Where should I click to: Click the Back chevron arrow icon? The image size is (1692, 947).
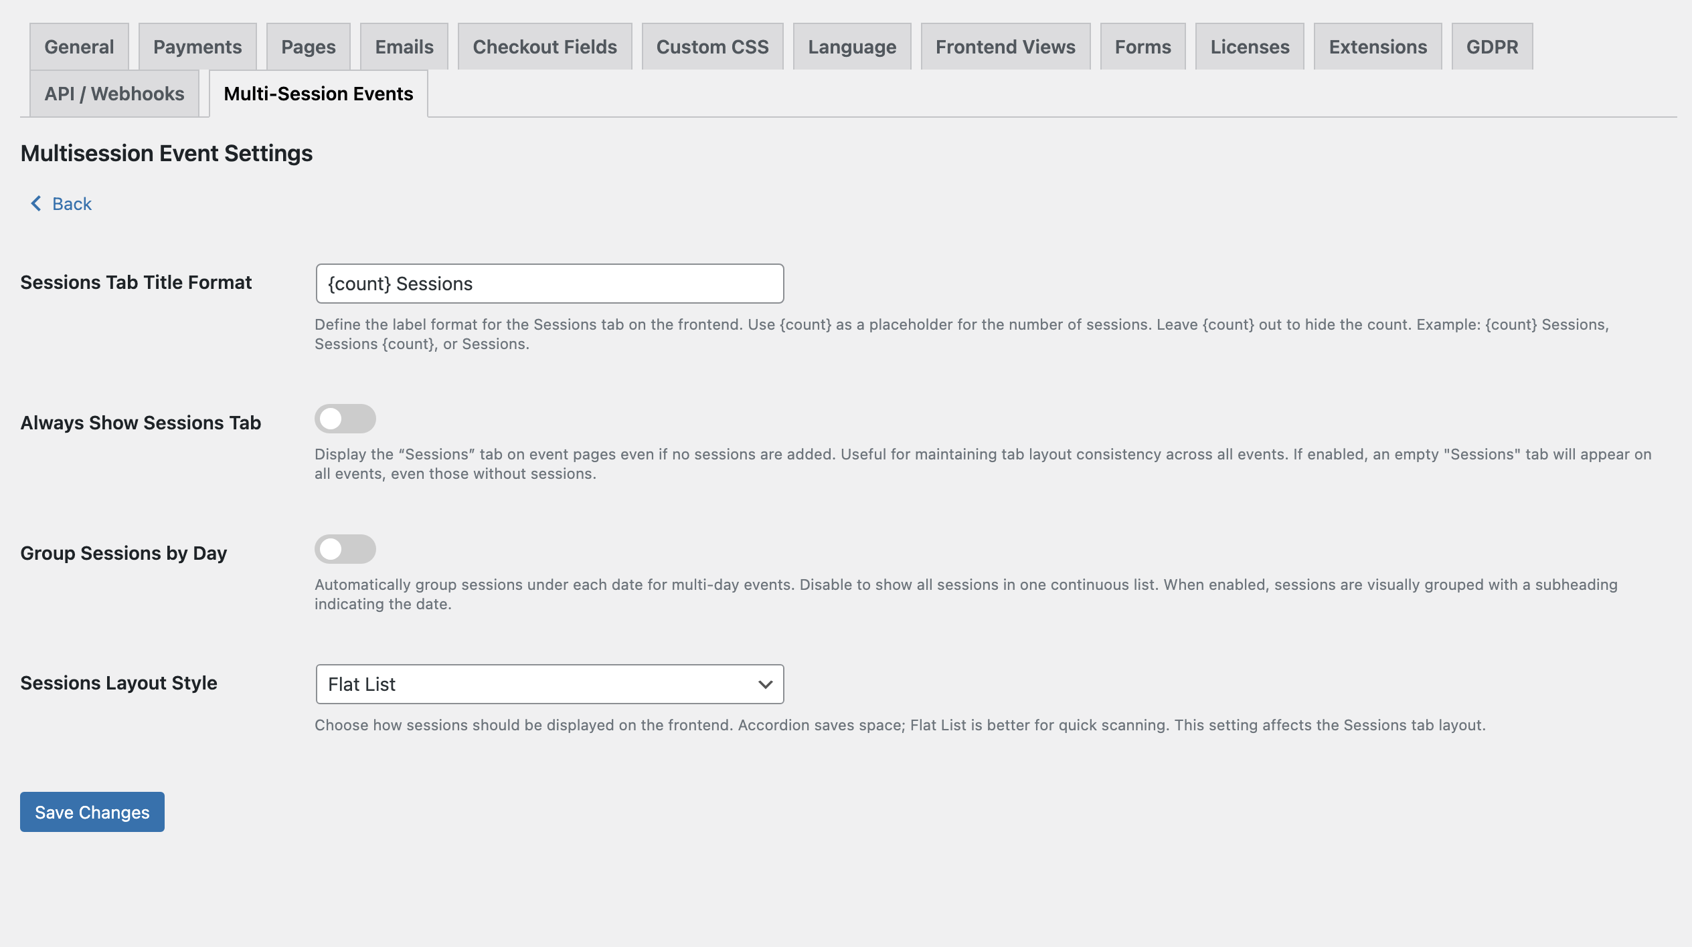pos(36,203)
